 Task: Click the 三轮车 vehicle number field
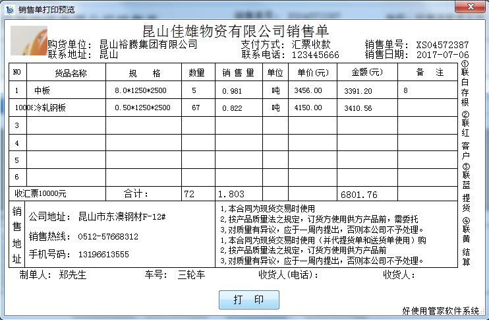click(192, 275)
